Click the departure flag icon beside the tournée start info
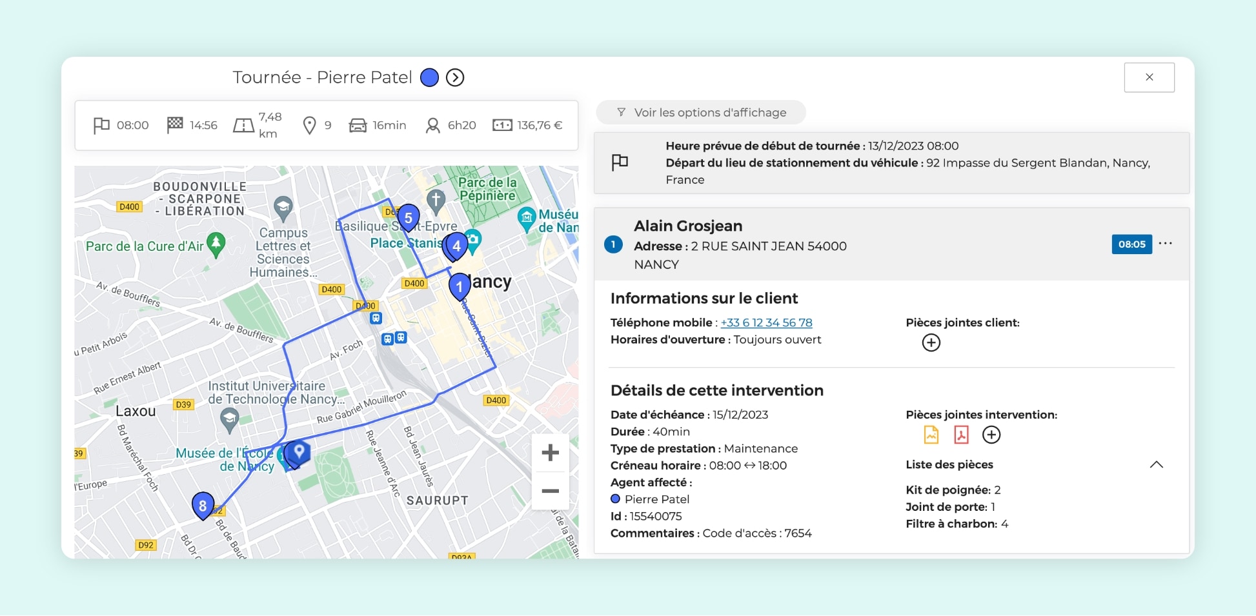The height and width of the screenshot is (616, 1256). pyautogui.click(x=620, y=163)
